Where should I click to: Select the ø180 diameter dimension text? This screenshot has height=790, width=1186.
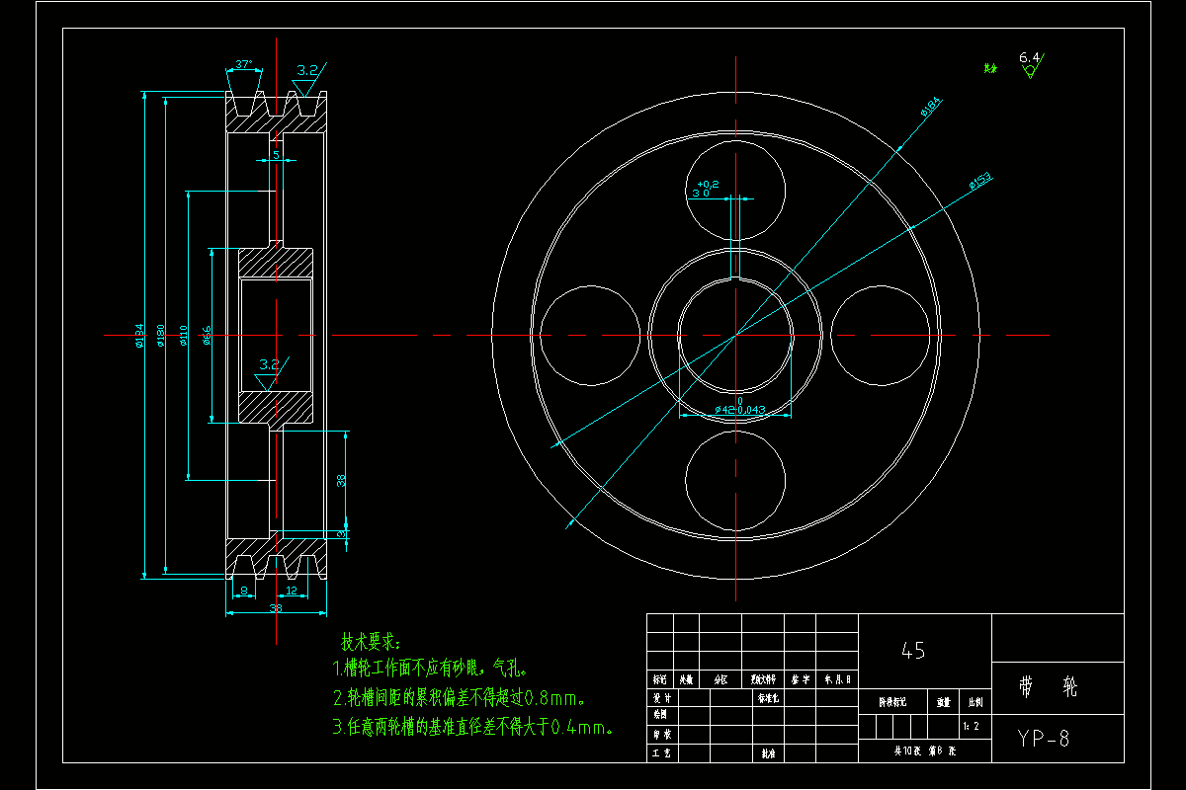pyautogui.click(x=159, y=336)
